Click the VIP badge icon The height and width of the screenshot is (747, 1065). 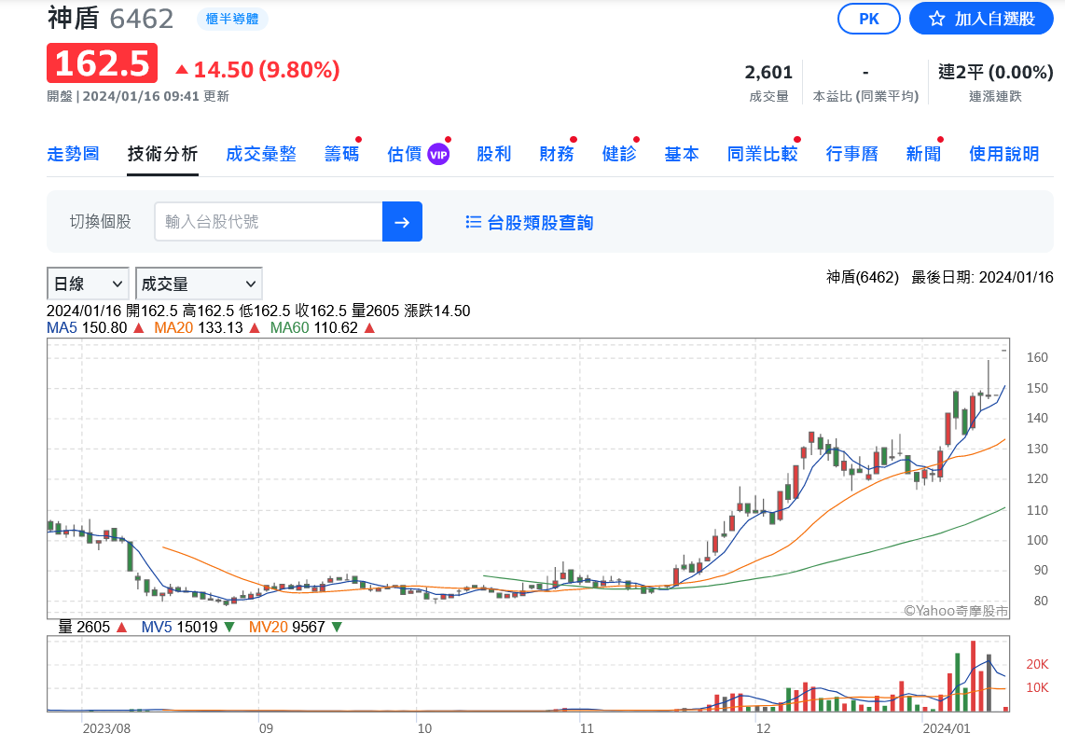(x=438, y=155)
